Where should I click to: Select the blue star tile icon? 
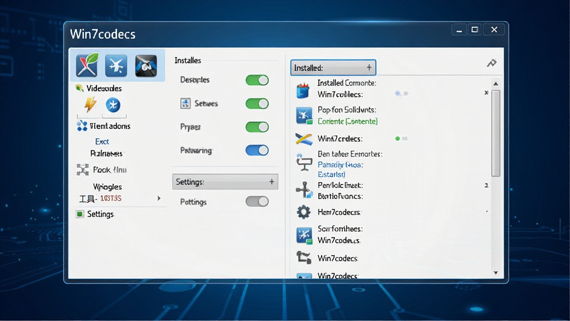pos(116,66)
